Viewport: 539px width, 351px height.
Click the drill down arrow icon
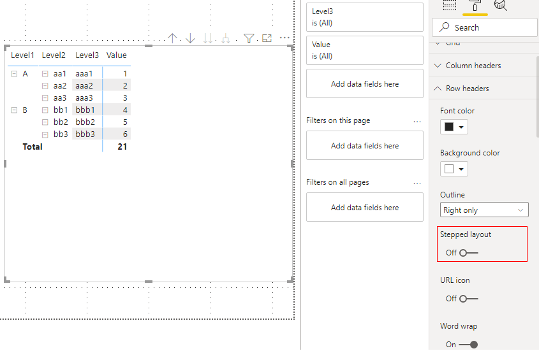[x=190, y=38]
